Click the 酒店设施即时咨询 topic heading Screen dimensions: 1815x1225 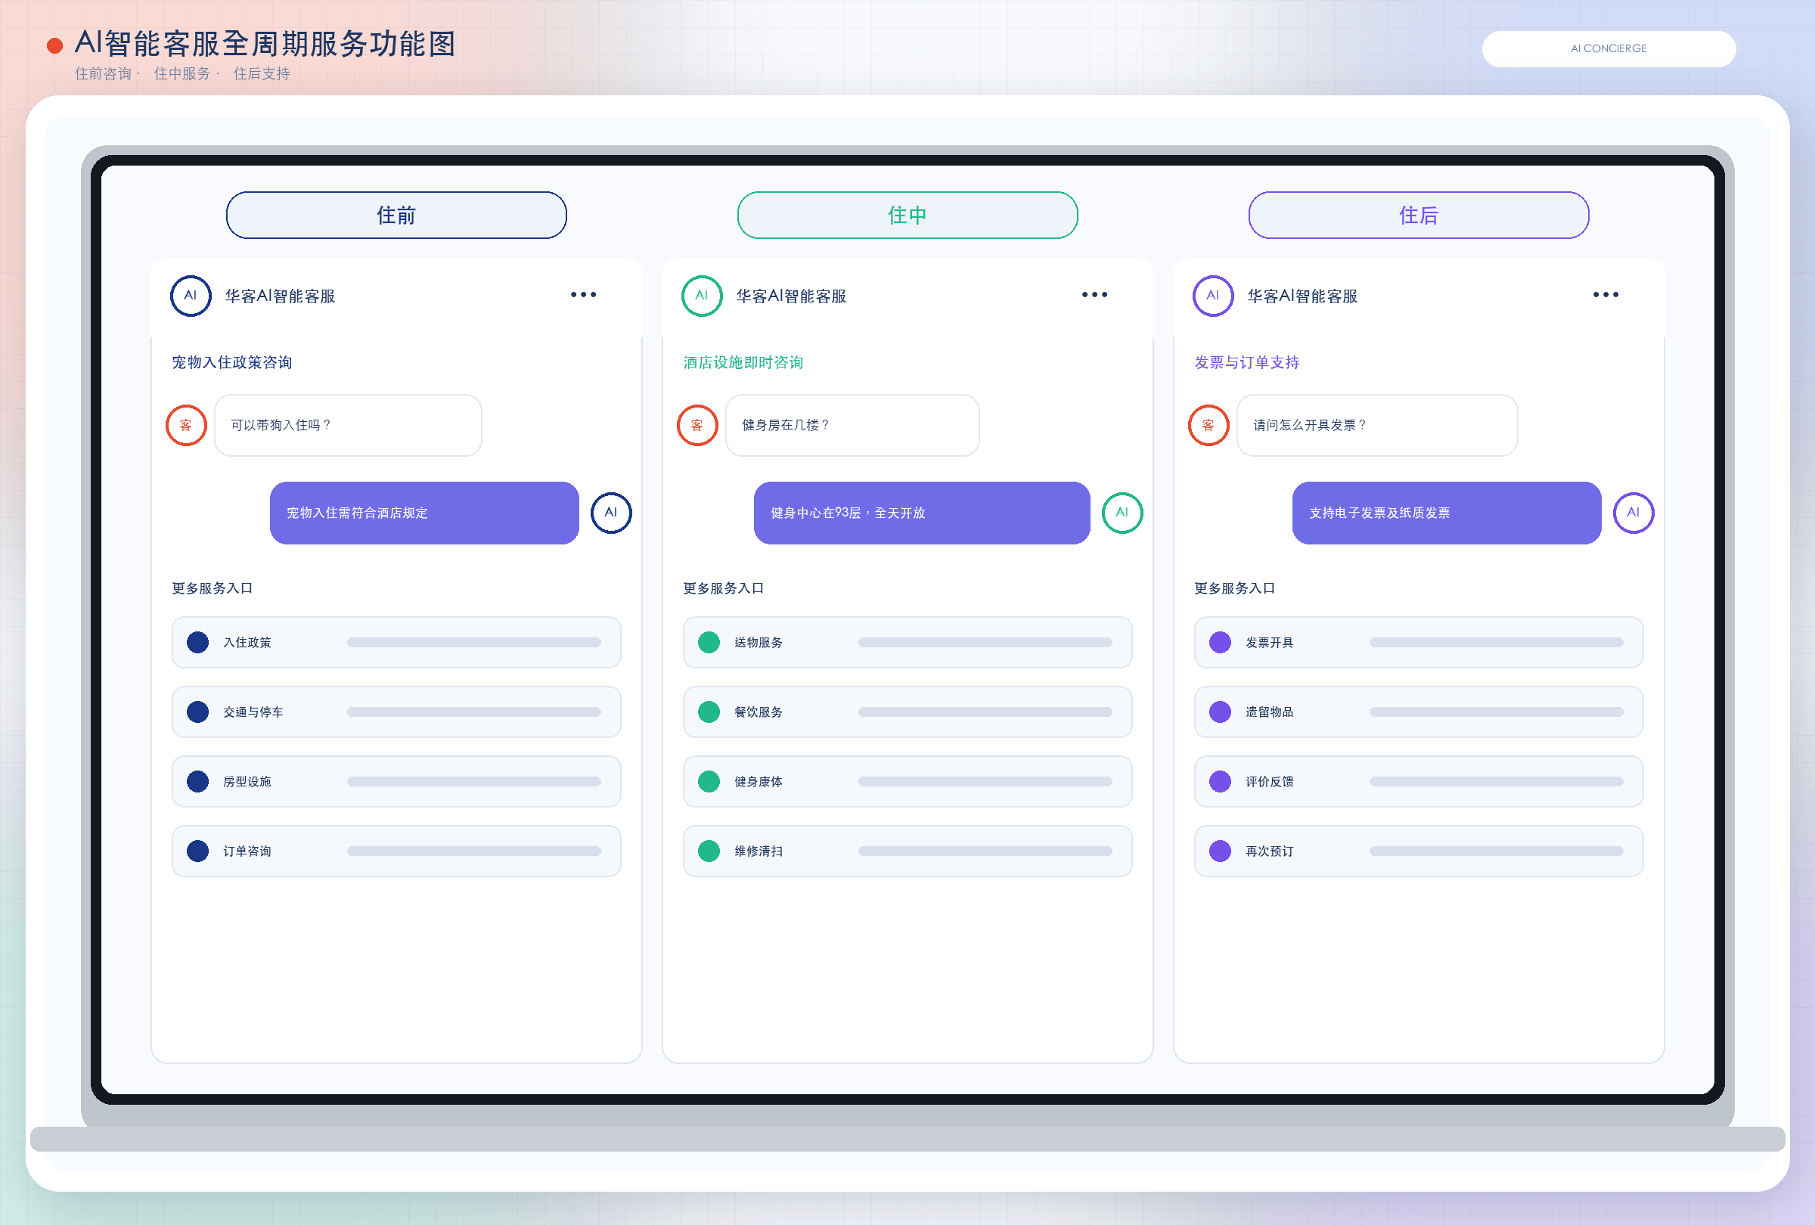click(743, 362)
